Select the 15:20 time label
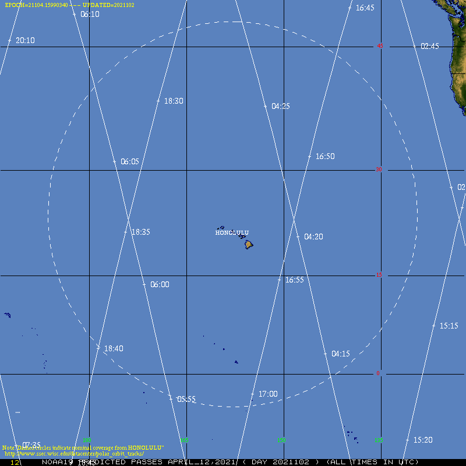Viewport: 466px width, 466px height. (423, 440)
